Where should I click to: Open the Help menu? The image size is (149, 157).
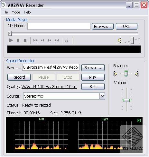pyautogui.click(x=27, y=12)
